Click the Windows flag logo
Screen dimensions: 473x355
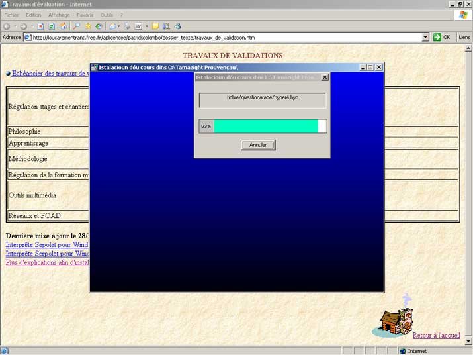[463, 15]
